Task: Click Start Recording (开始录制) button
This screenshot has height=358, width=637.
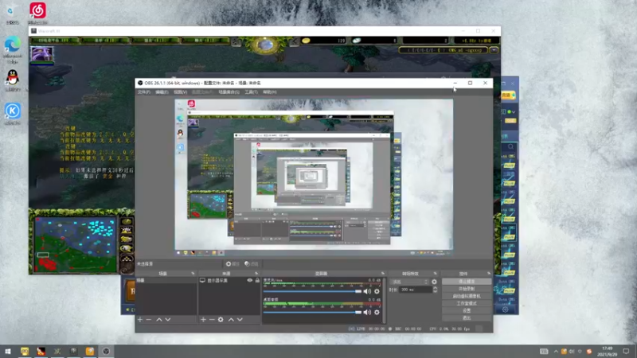Action: pyautogui.click(x=467, y=289)
